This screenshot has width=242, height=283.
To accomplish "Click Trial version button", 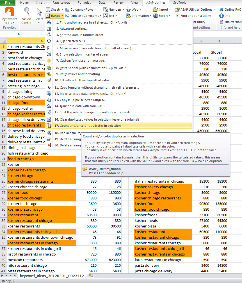I will [x=230, y=22].
